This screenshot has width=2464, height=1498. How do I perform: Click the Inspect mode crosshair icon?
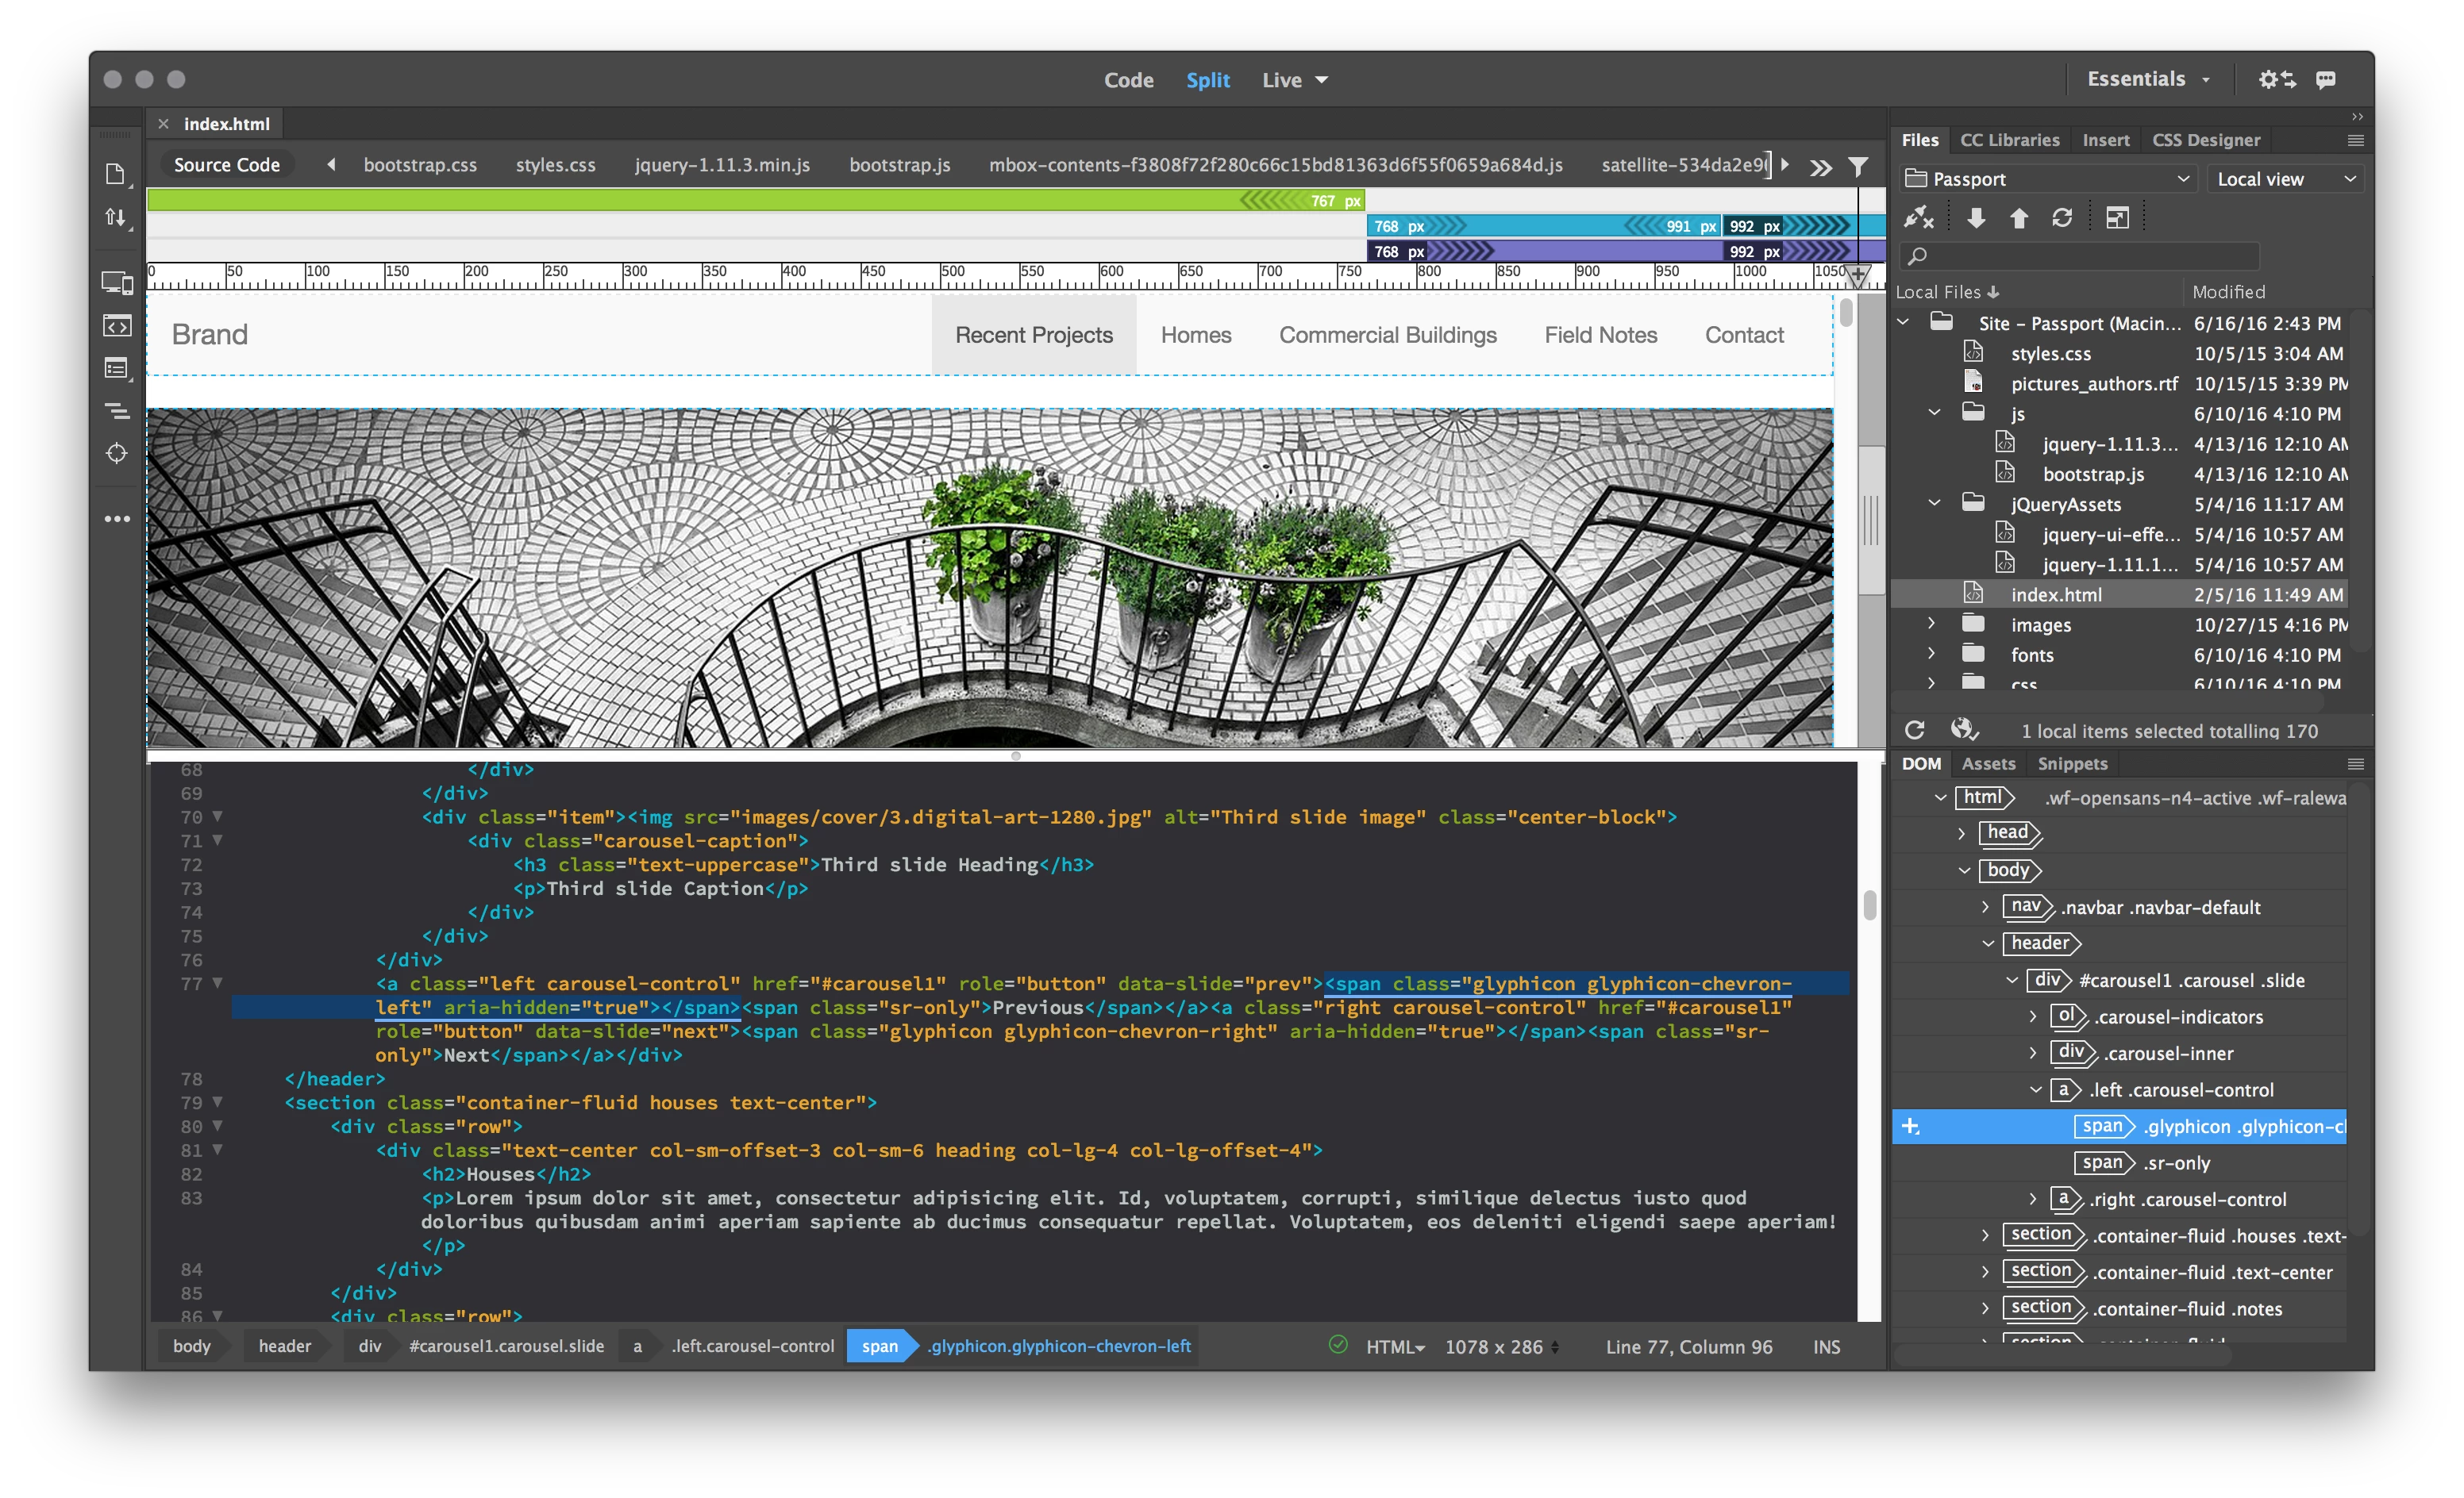click(x=117, y=454)
